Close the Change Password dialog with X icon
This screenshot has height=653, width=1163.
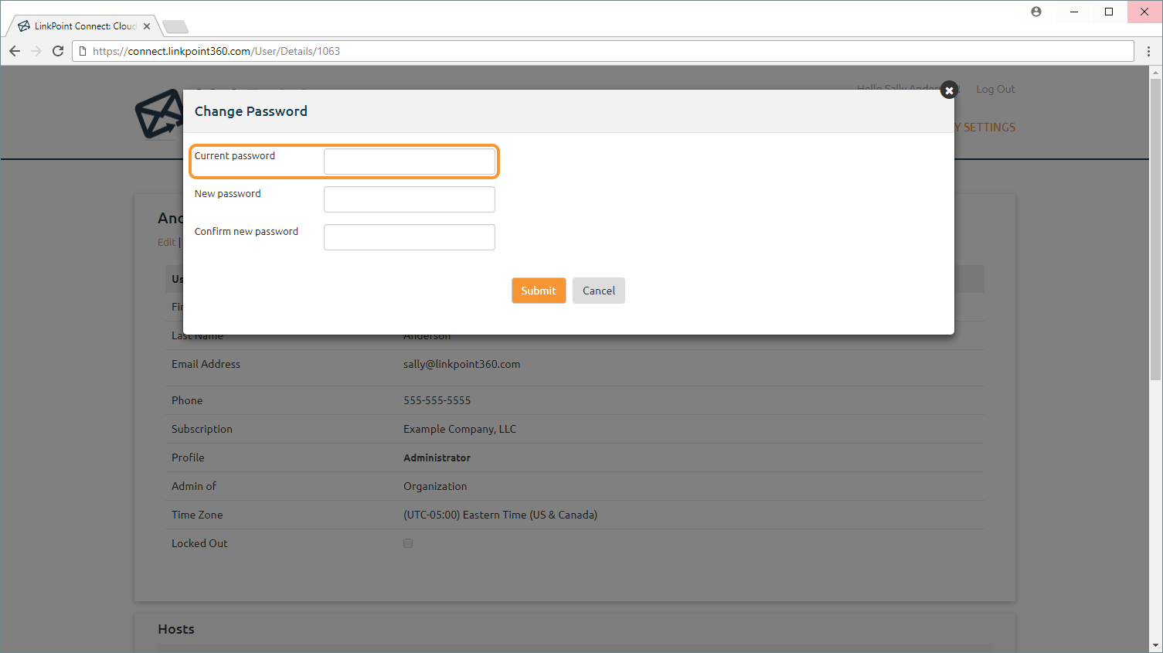pos(949,90)
